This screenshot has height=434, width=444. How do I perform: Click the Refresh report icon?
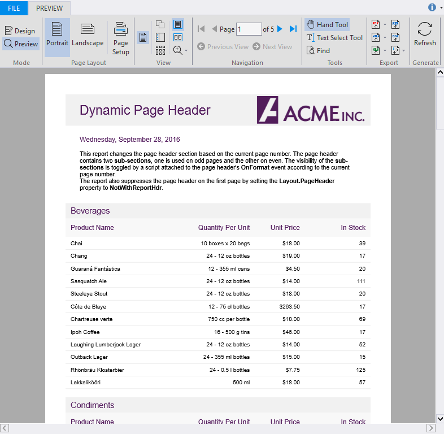(425, 34)
